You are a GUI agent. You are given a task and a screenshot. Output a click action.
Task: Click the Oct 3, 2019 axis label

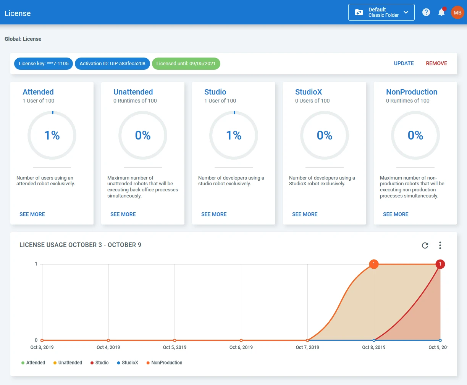(42, 347)
